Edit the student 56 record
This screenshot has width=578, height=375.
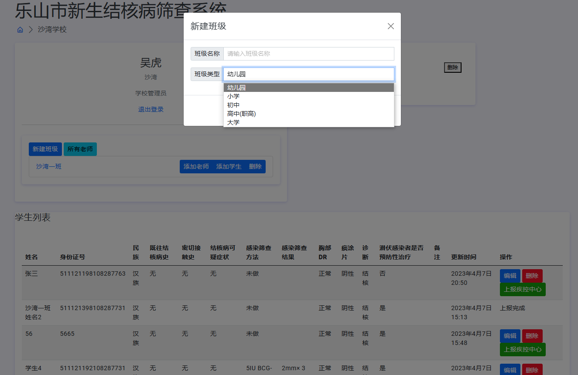point(510,336)
